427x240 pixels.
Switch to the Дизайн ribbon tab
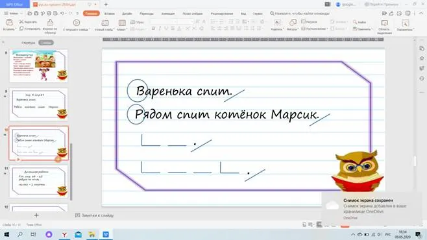(127, 14)
